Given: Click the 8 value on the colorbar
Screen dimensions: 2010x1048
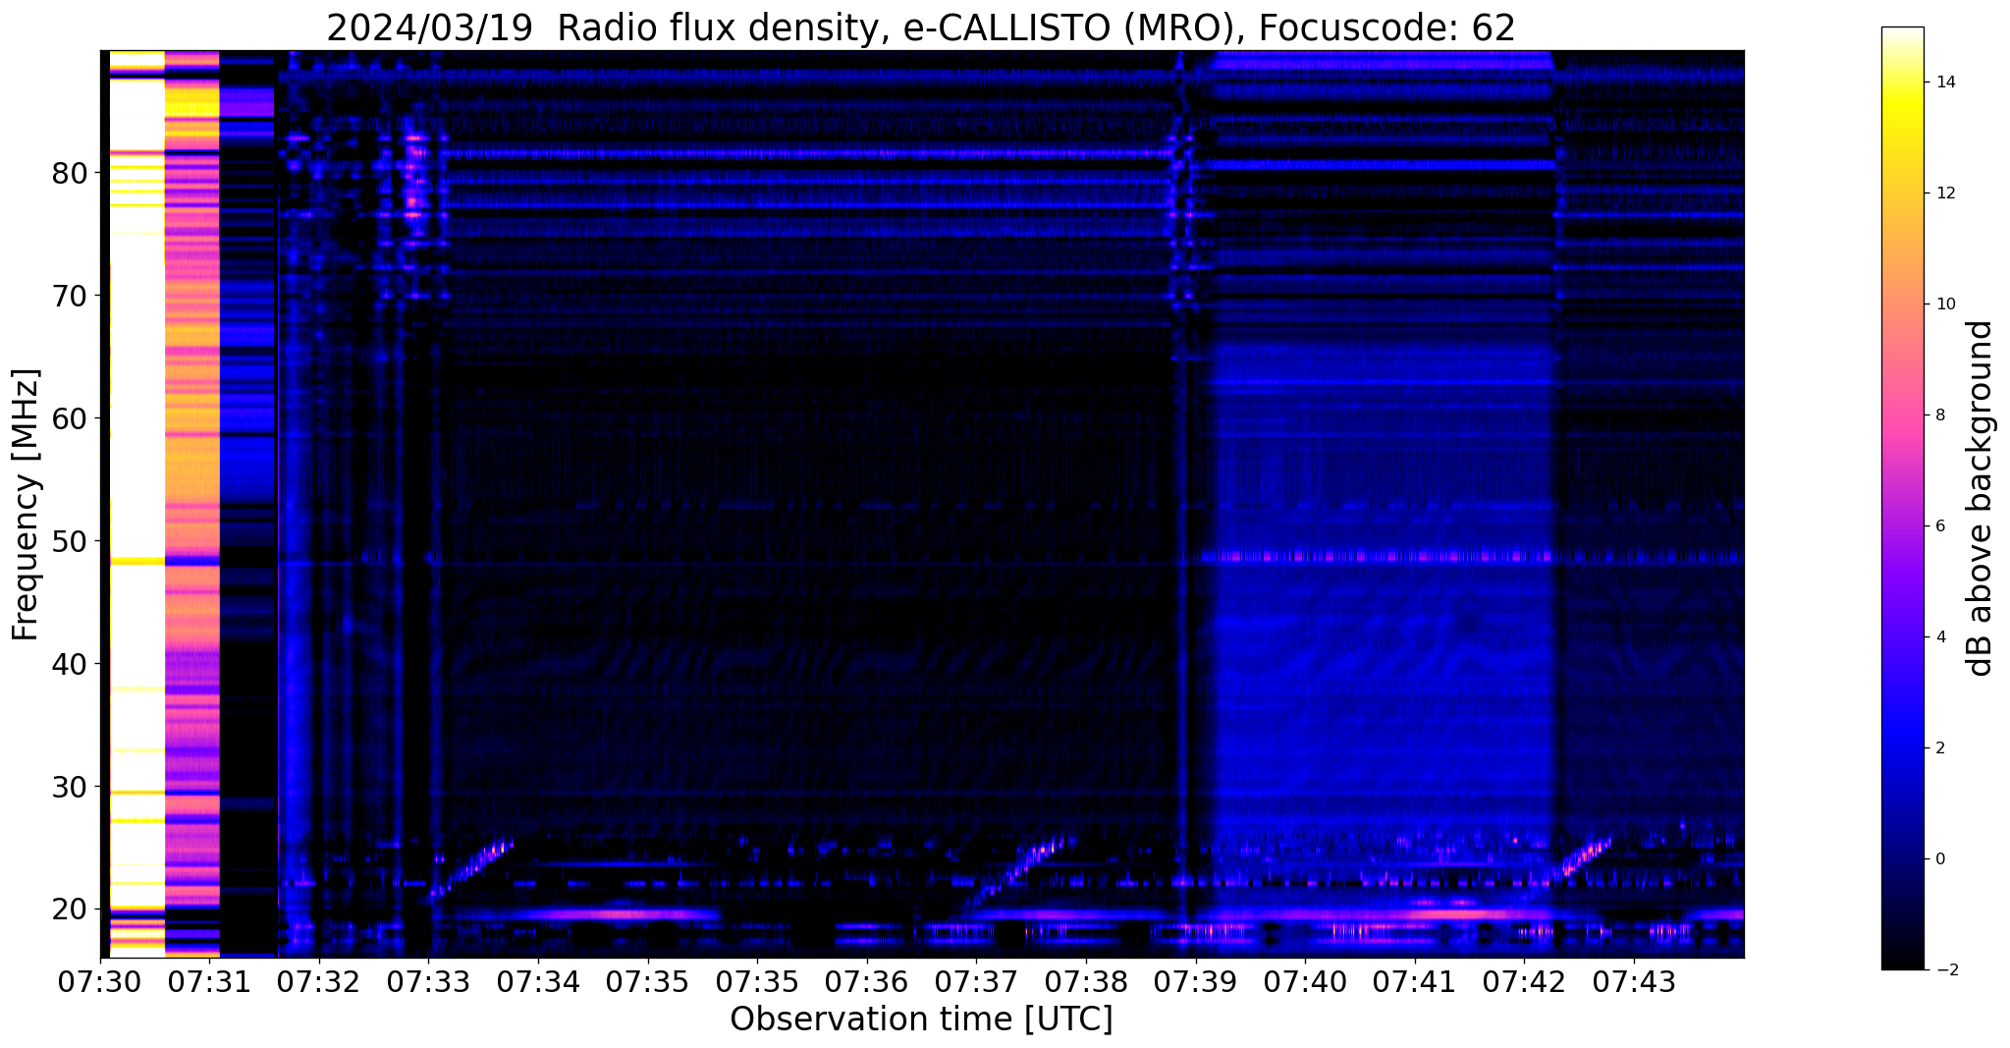Looking at the screenshot, I should pos(1940,415).
